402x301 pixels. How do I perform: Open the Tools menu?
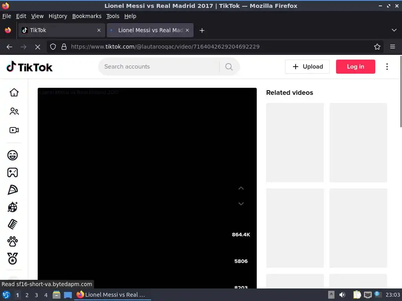coord(113,16)
